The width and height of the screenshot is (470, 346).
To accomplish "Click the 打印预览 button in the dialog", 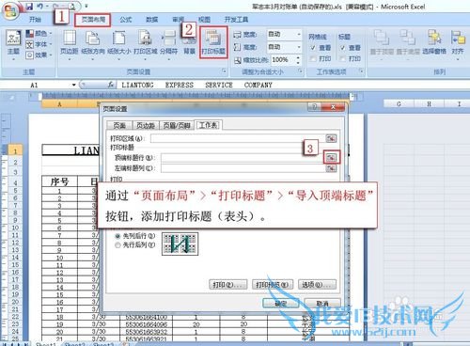I will point(273,285).
